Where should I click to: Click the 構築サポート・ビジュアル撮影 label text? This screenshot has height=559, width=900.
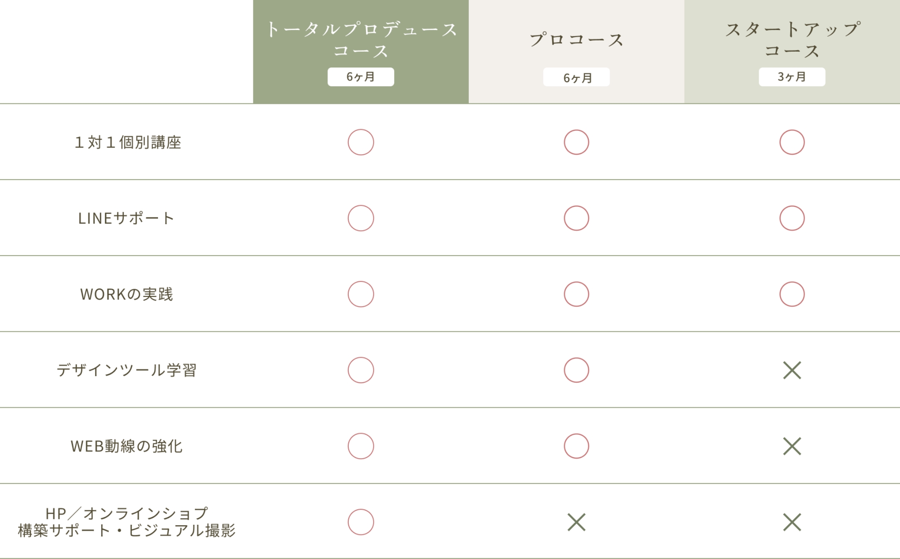pos(126,531)
